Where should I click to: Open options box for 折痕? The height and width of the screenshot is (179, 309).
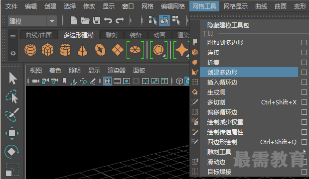304,62
